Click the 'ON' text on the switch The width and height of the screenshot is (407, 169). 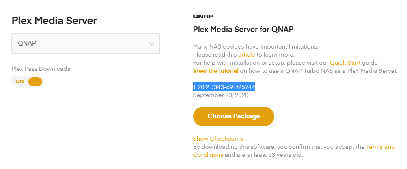tap(20, 82)
